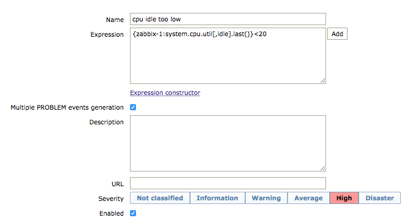Viewport: 407px width, 223px height.
Task: Click the Add button beside Expression
Action: click(x=337, y=34)
